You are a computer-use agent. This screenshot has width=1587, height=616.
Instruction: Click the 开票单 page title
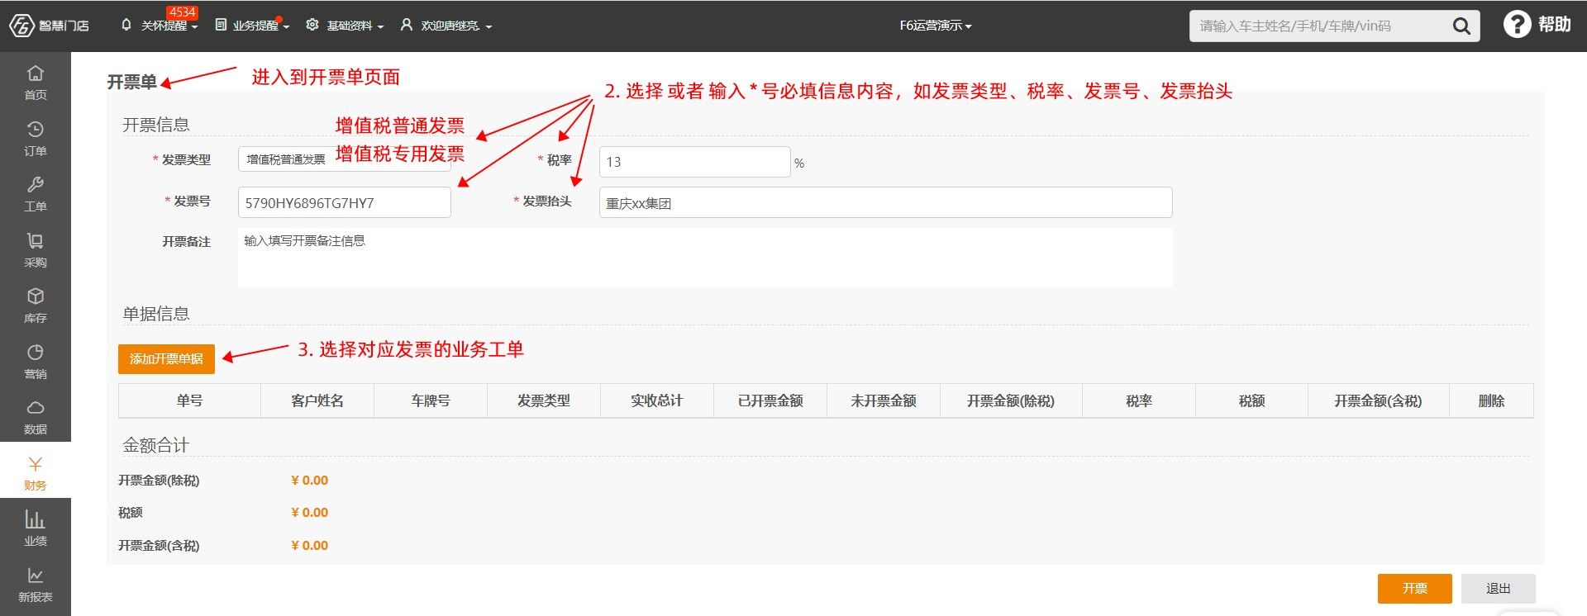point(131,82)
